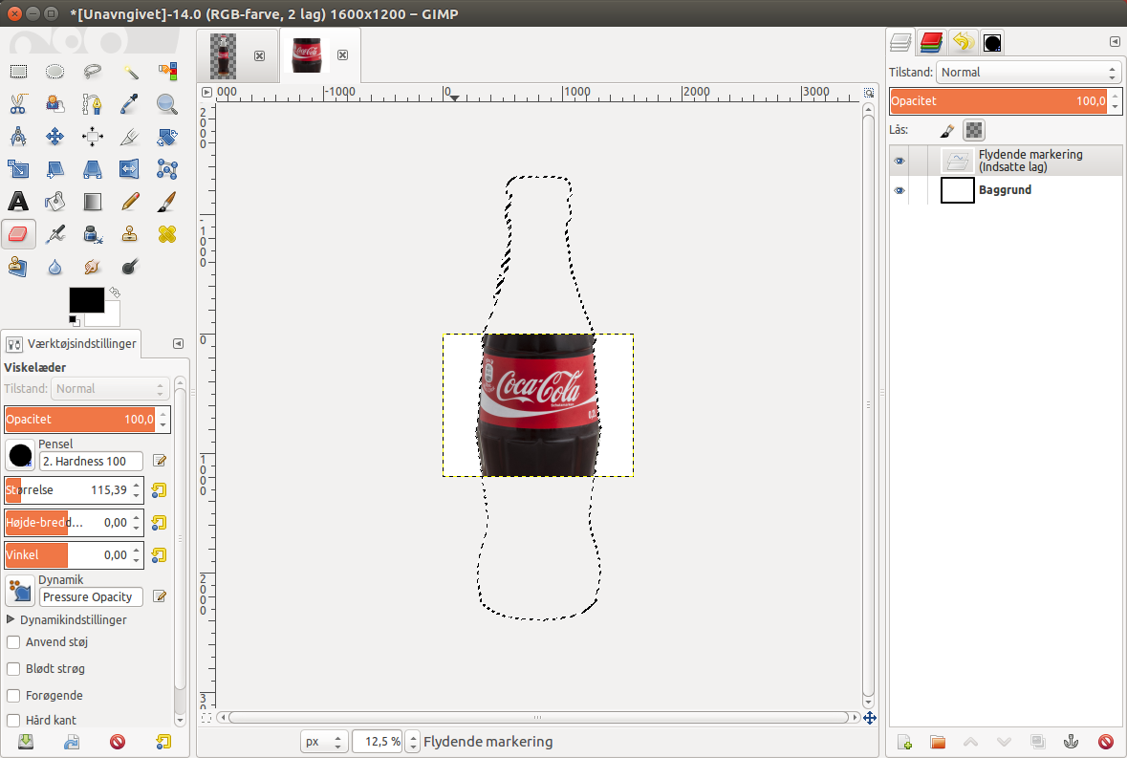This screenshot has height=758, width=1127.
Task: Select the Select by Color tool
Action: pos(166,71)
